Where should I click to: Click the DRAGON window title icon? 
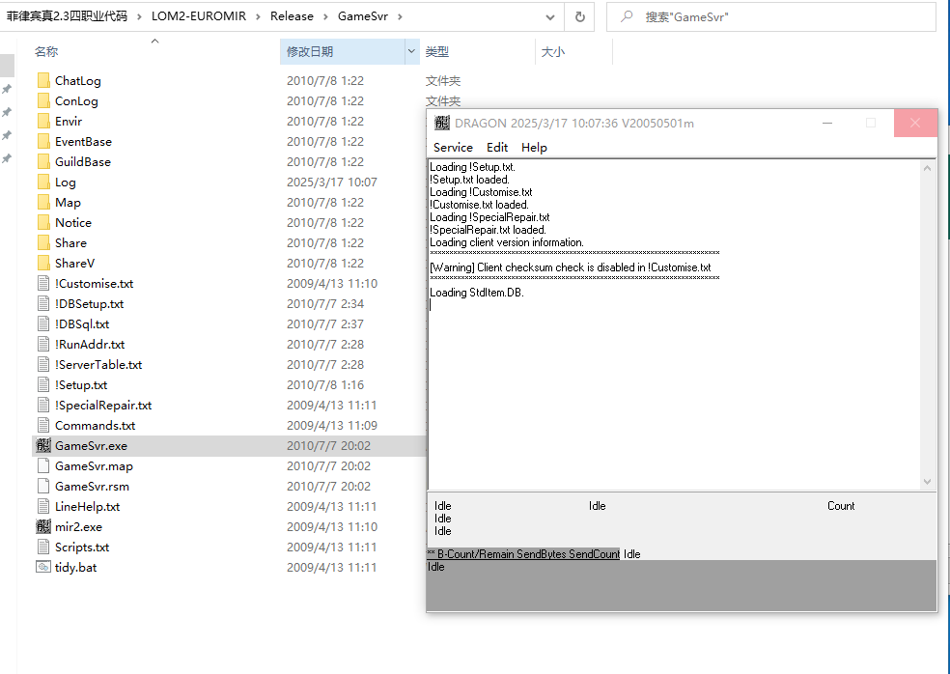coord(442,123)
